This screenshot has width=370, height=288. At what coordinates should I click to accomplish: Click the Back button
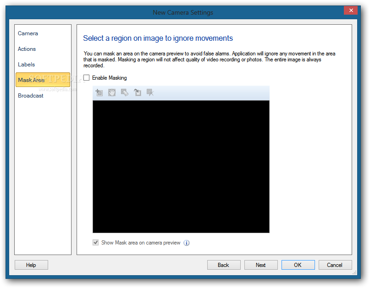(x=224, y=265)
